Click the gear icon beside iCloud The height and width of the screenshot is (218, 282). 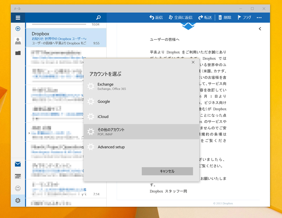tap(91, 117)
